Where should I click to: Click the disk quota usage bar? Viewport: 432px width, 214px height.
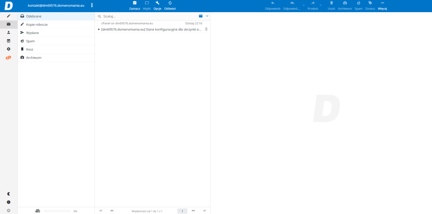[57, 211]
